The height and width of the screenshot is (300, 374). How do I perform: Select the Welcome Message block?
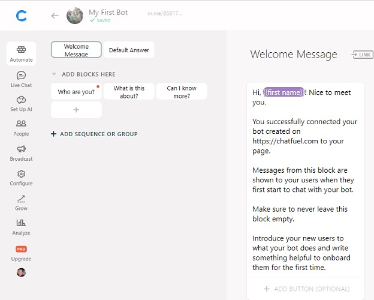[76, 50]
